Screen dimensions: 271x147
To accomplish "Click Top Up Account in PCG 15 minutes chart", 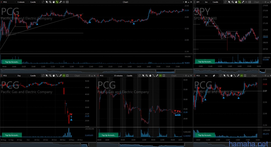I will [x=108, y=135].
